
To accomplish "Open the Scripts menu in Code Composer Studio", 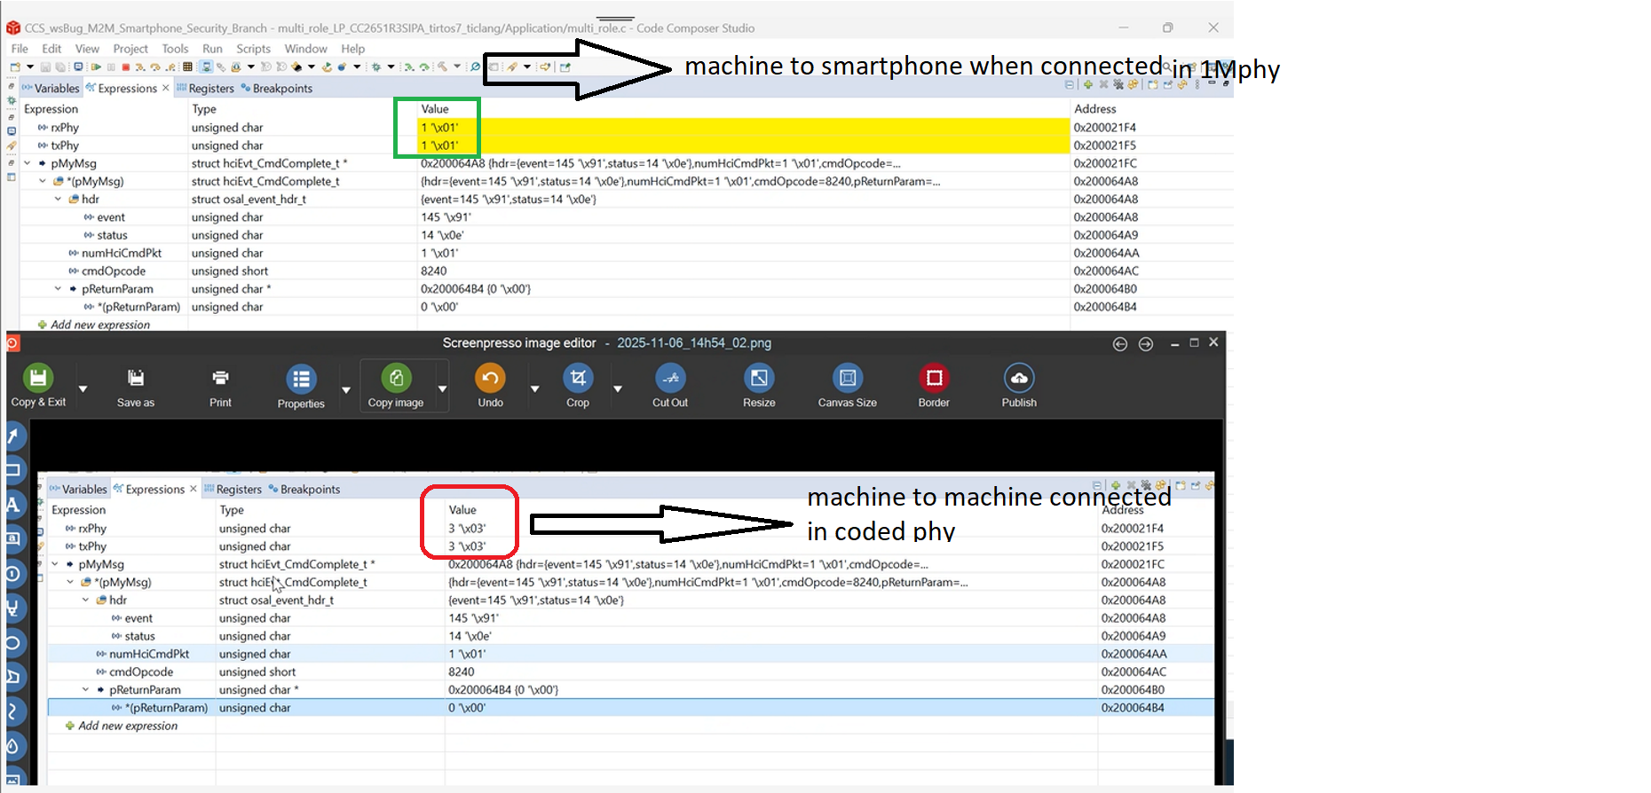I will [253, 49].
